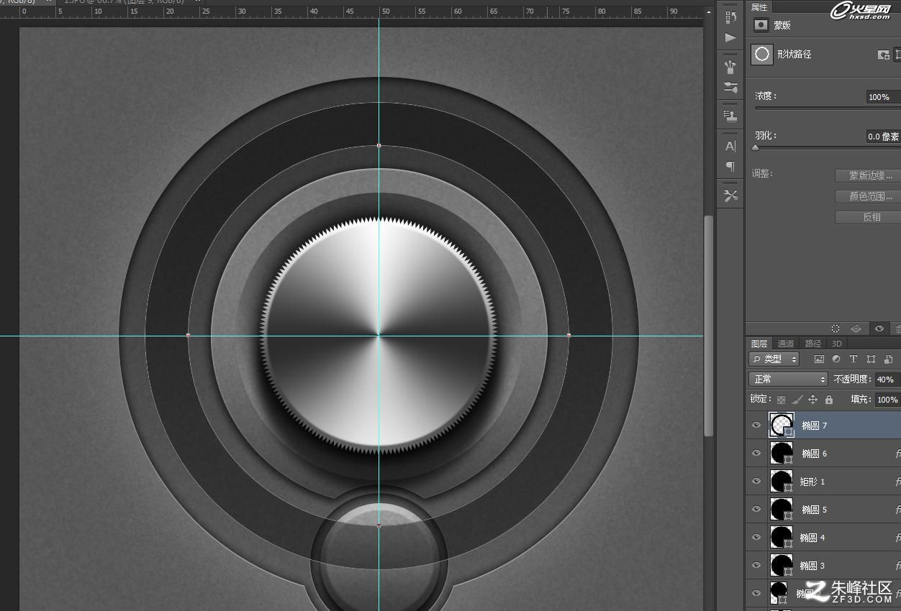Image resolution: width=901 pixels, height=611 pixels.
Task: Hide the 椭圆 6 layer
Action: click(x=756, y=454)
